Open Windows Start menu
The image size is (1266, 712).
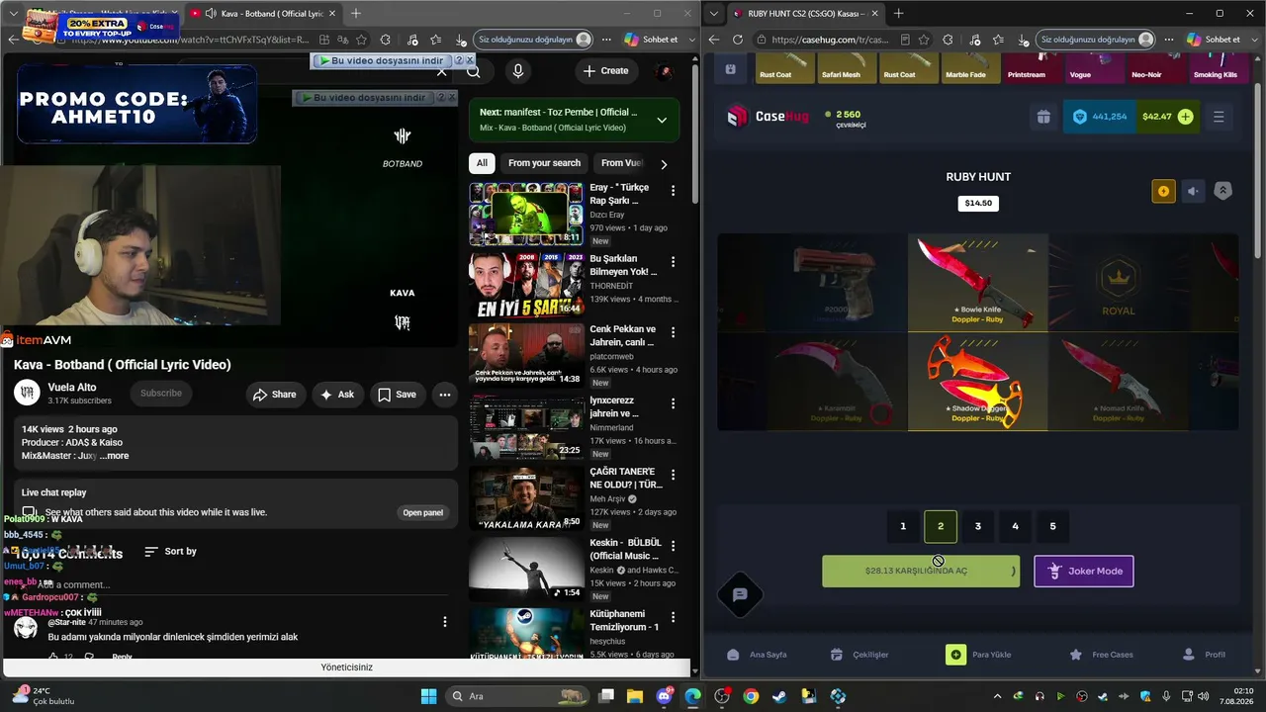pos(428,696)
